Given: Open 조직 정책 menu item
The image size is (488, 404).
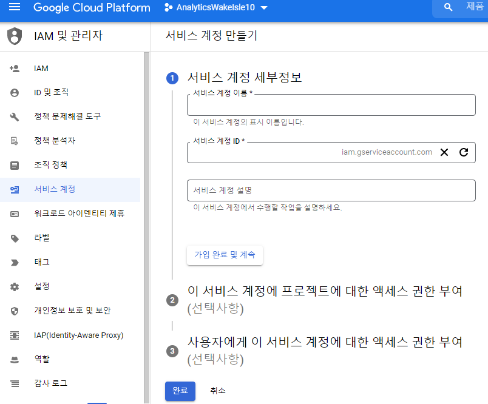Looking at the screenshot, I should [x=50, y=165].
